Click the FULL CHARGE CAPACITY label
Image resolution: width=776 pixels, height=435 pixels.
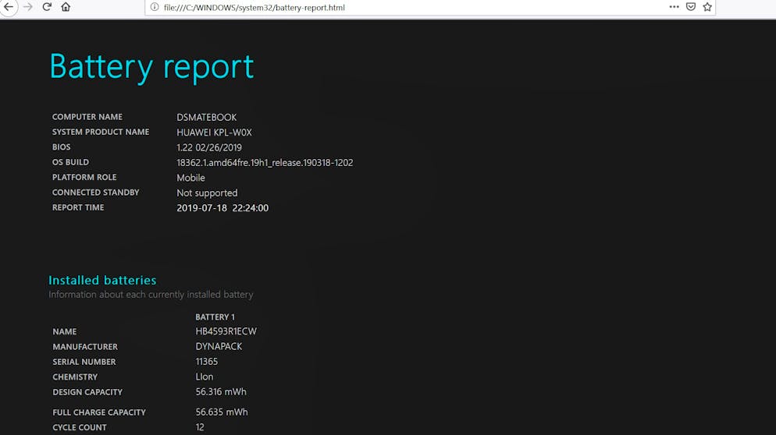[x=99, y=412]
